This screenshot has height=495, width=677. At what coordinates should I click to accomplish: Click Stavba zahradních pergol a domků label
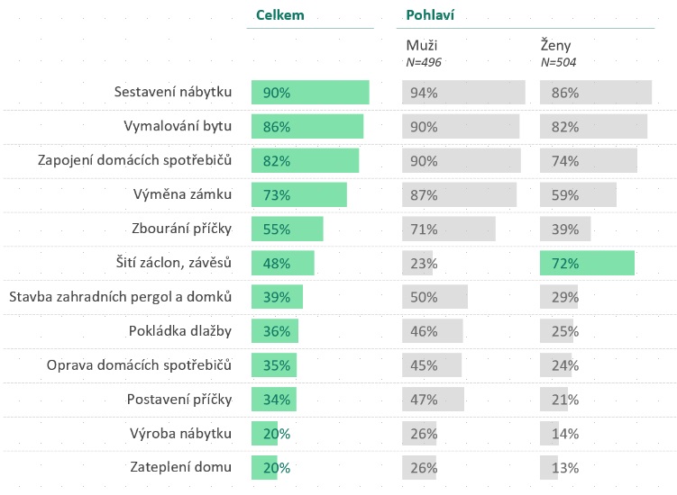coord(120,297)
